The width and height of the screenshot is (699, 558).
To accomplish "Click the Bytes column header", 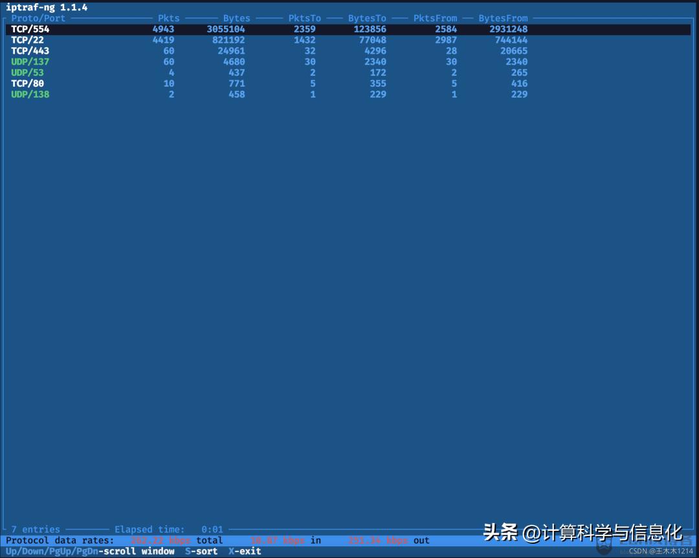I will [236, 18].
